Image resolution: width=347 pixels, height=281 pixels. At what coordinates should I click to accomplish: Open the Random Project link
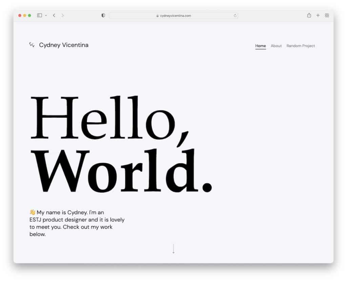point(301,46)
